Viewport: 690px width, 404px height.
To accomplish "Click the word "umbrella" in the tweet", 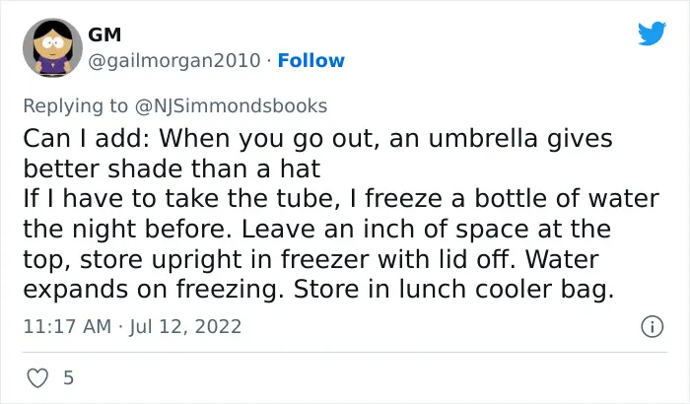I will [x=483, y=138].
